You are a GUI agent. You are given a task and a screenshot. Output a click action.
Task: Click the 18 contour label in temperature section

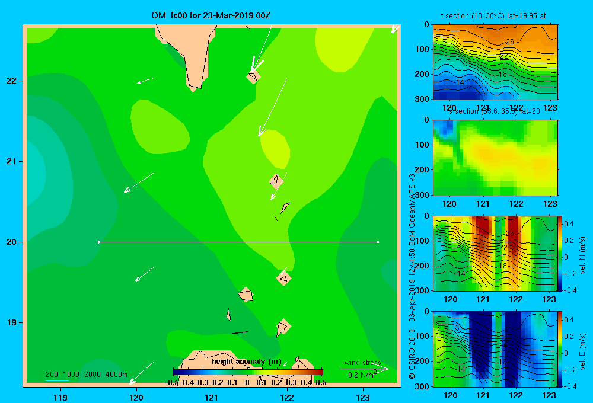tap(503, 75)
